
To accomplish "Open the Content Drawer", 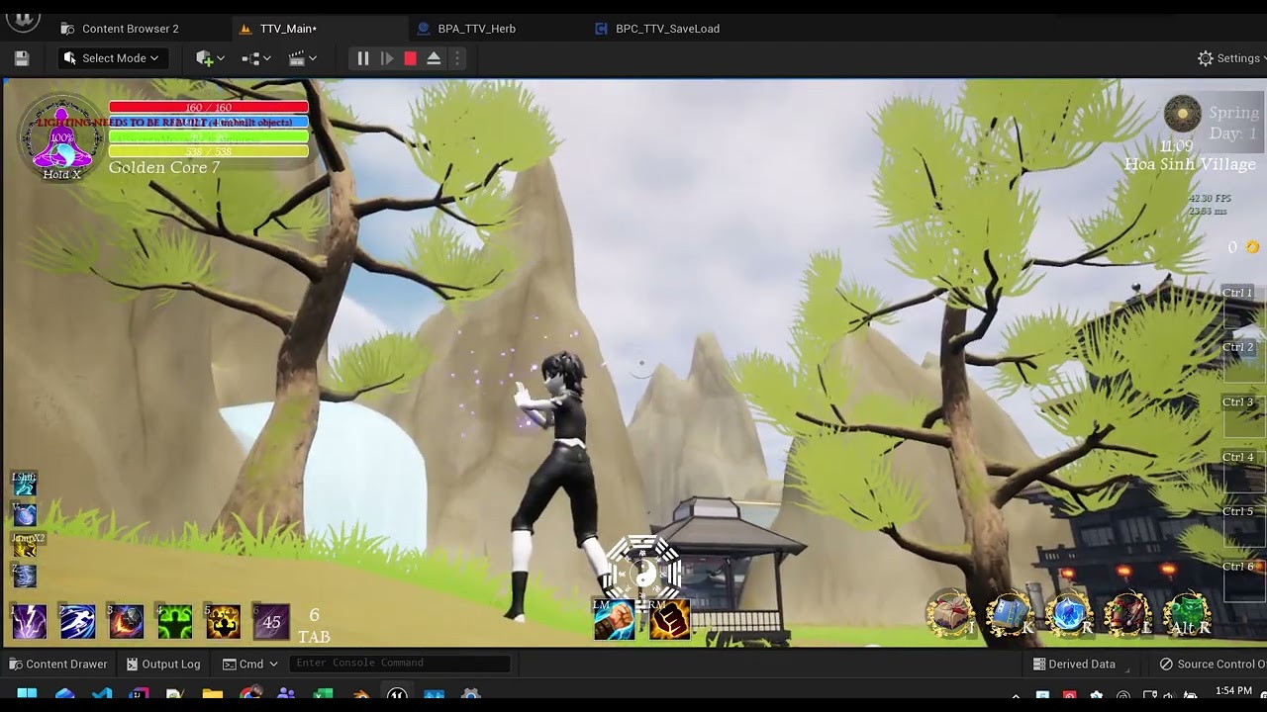I will click(57, 664).
